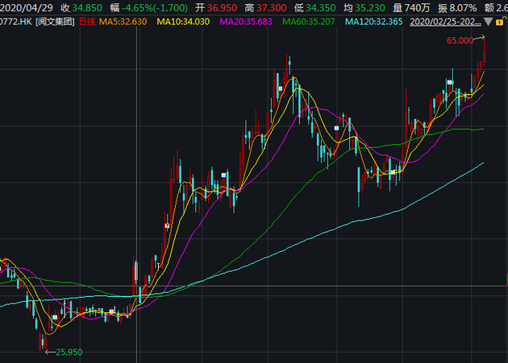Click the cyan MA120:32.365 label
This screenshot has height=363, width=508.
(374, 22)
